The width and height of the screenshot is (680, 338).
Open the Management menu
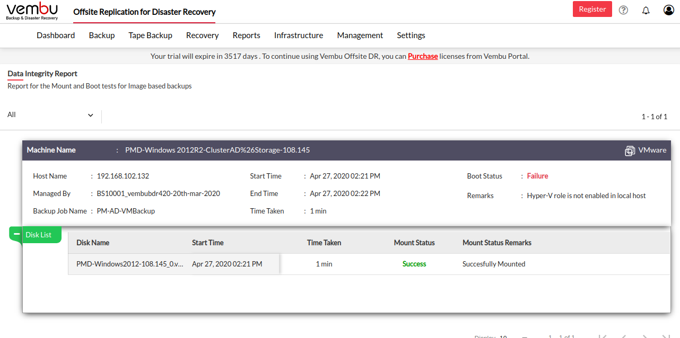tap(360, 35)
